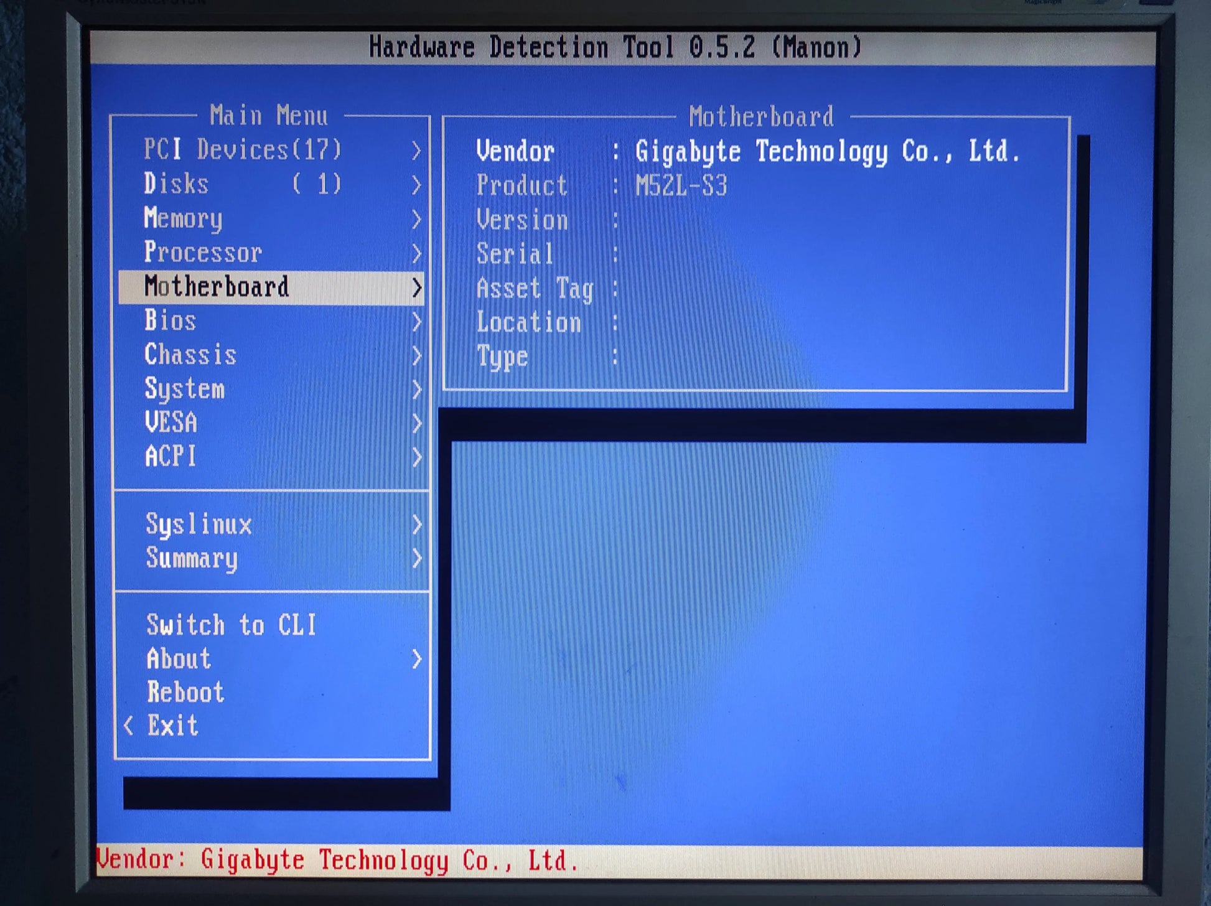Click the Type field label

pyautogui.click(x=502, y=357)
